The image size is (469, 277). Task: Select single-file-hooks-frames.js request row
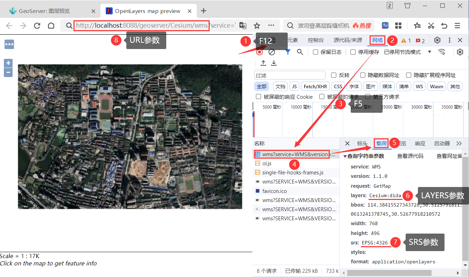(x=296, y=172)
